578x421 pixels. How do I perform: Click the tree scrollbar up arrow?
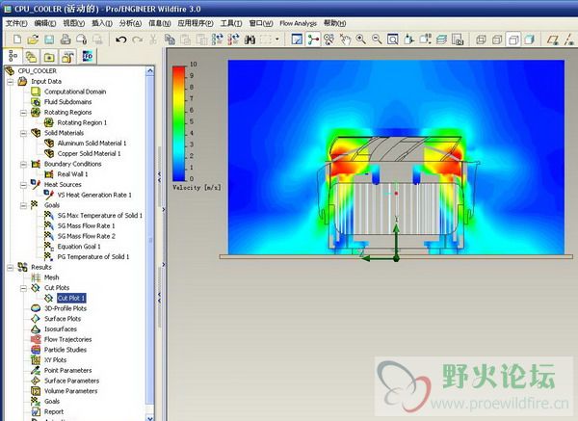pos(150,70)
